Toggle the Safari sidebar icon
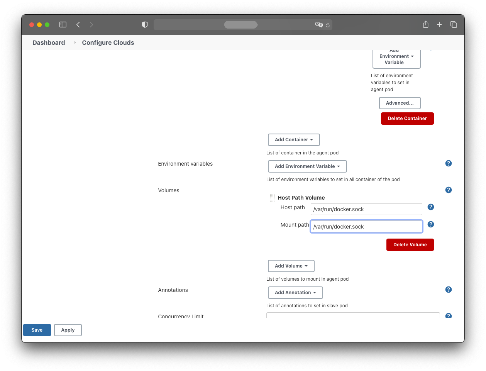The height and width of the screenshot is (371, 486). [x=63, y=25]
